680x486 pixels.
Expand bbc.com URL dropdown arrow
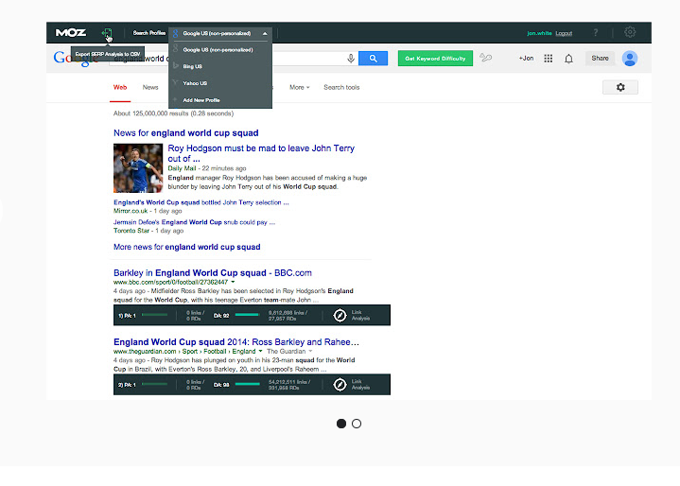(x=233, y=282)
